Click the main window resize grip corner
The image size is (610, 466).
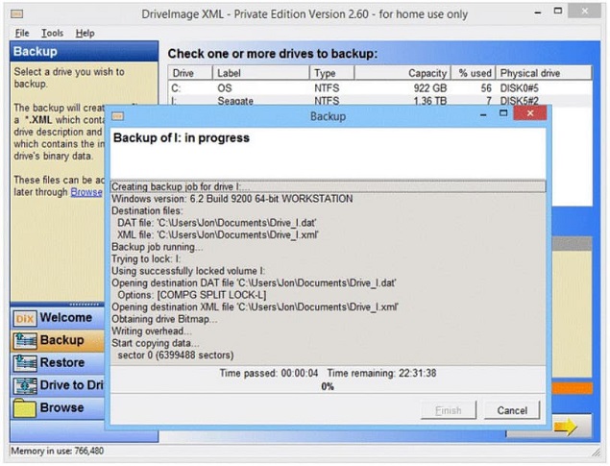(596, 452)
